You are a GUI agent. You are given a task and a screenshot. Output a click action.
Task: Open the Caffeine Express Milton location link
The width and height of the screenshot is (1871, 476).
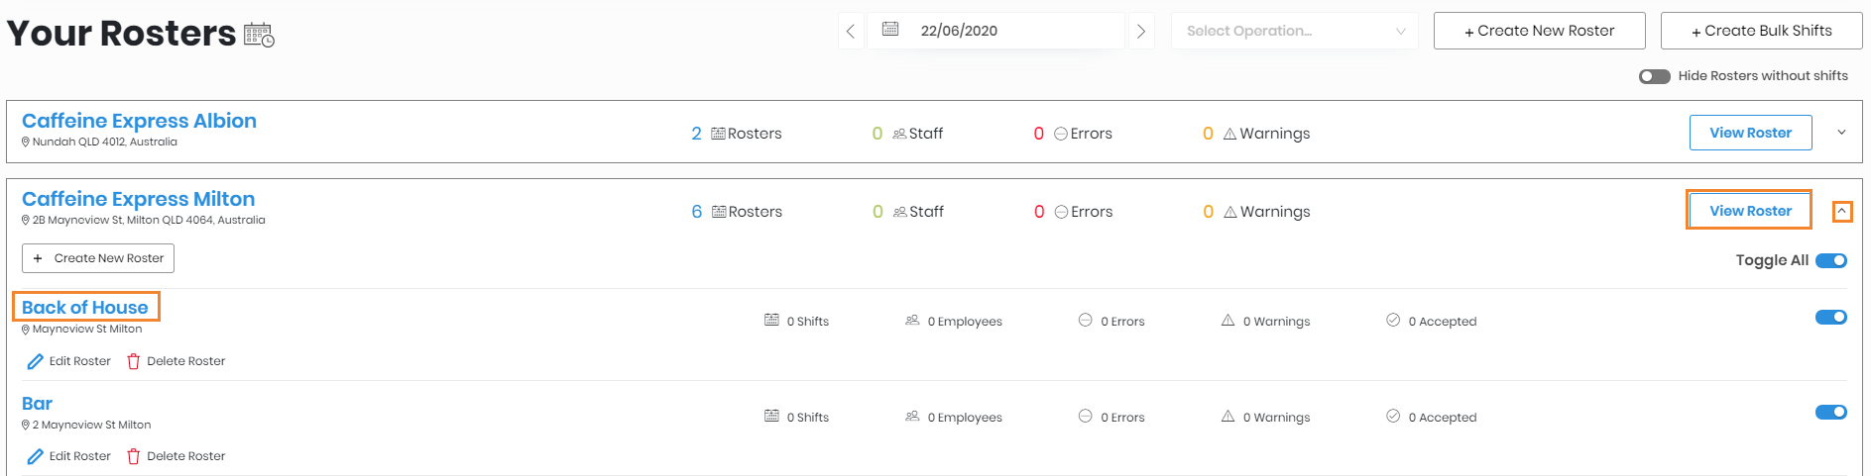[138, 199]
